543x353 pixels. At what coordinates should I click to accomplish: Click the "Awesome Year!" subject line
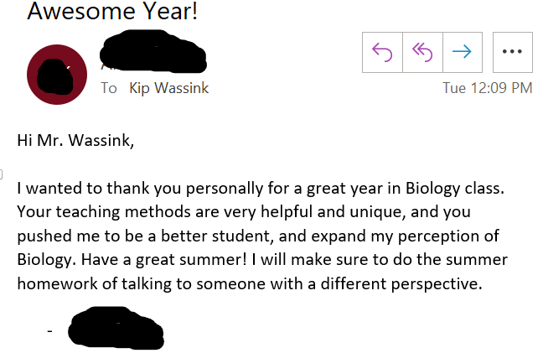(112, 11)
